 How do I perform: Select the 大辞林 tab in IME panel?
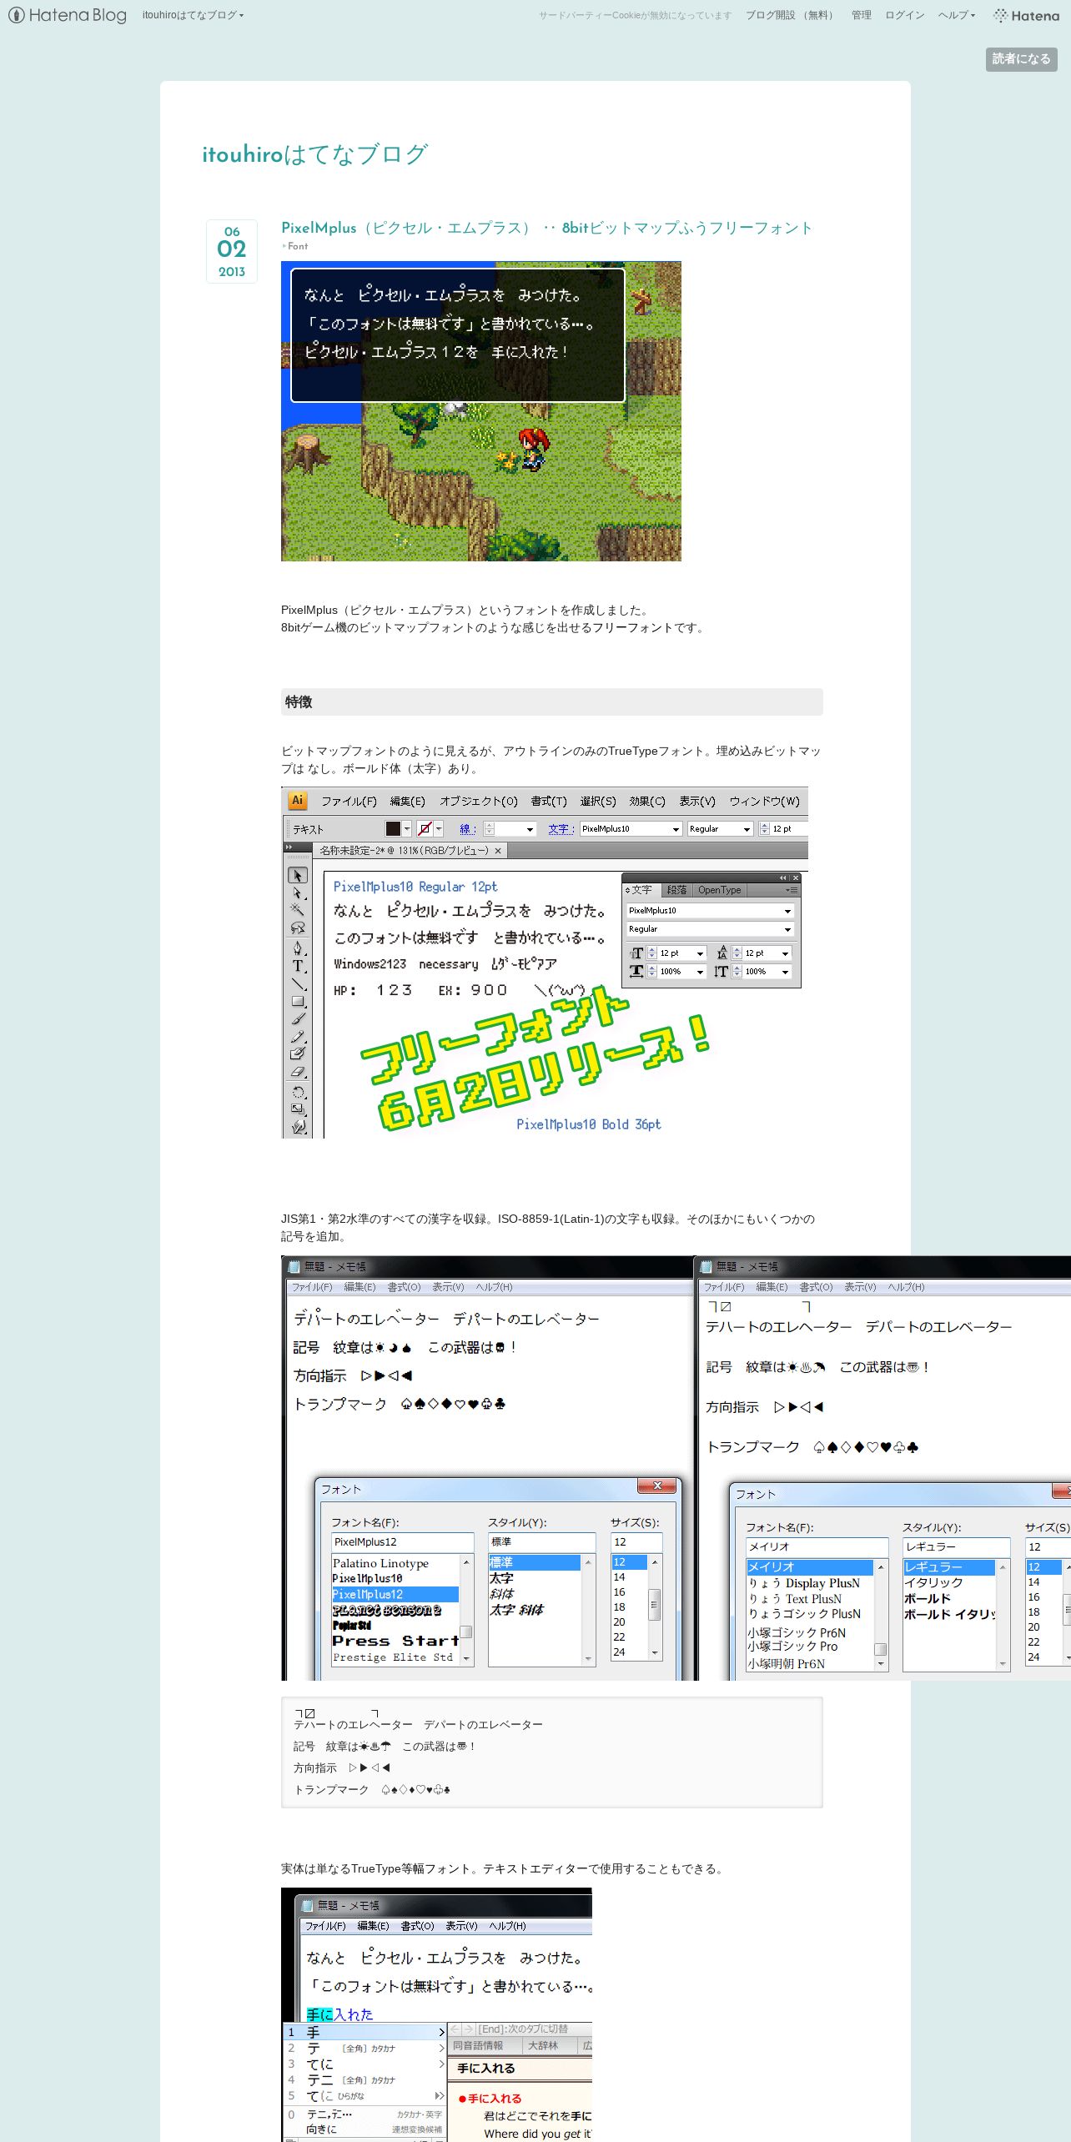(x=543, y=2045)
